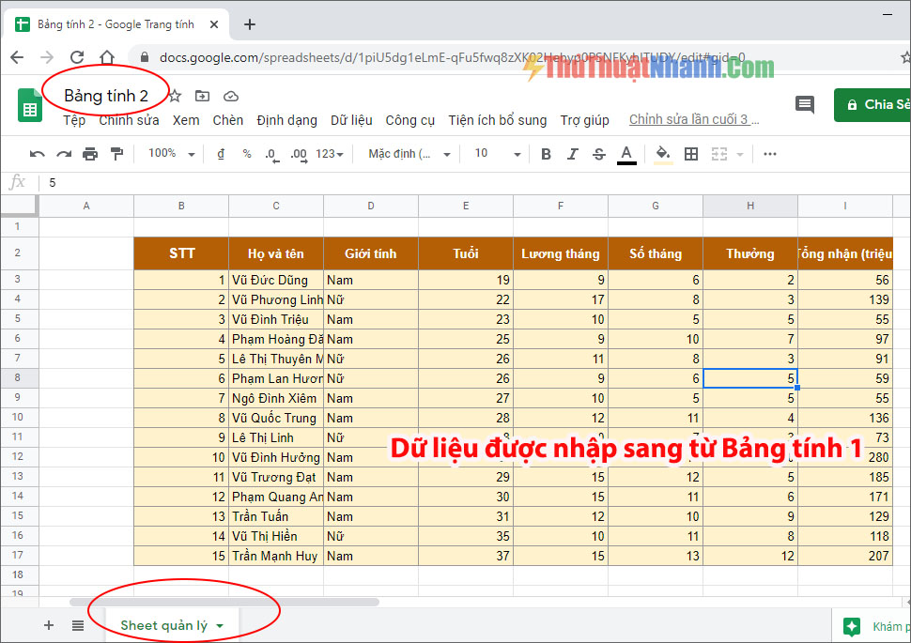Click the select-all corner box

(19, 206)
